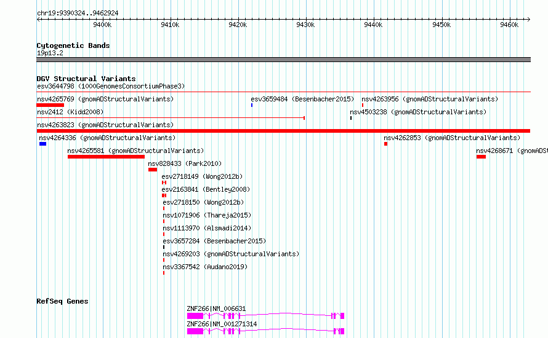Click the small blue mark under esv3659484
Screen dimensions: 548x338
pos(252,105)
